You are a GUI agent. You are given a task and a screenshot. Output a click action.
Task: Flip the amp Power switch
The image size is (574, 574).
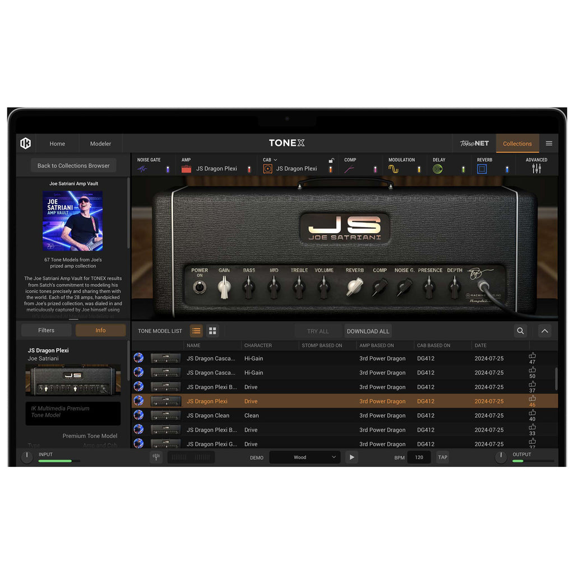point(200,287)
